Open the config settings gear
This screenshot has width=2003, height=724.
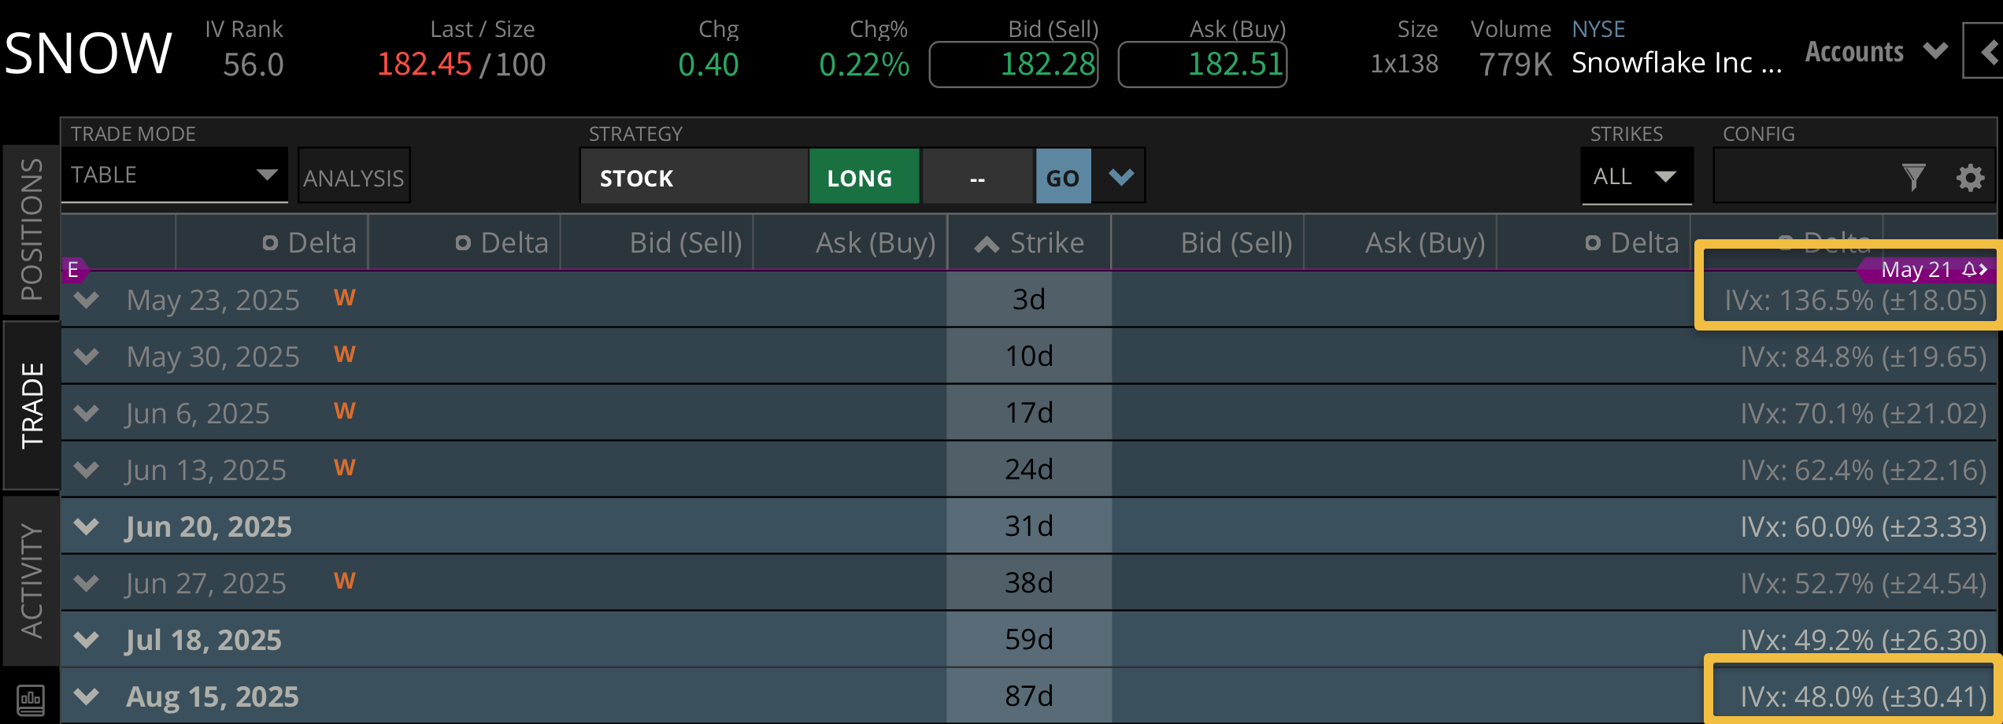(1970, 177)
